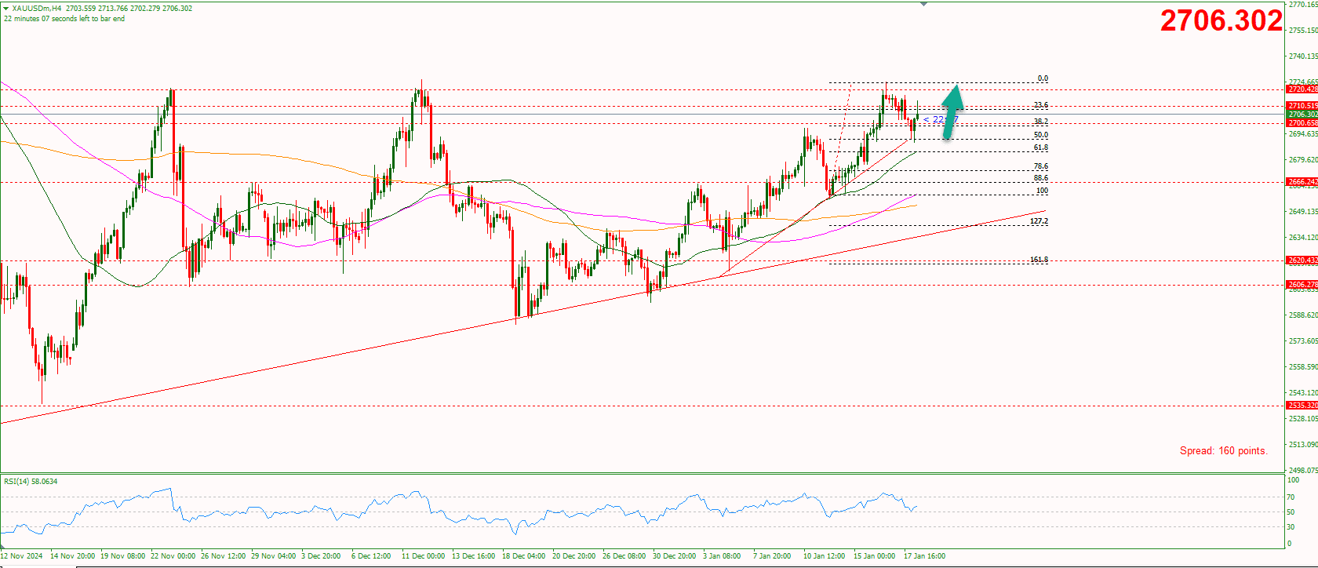Screen dimensions: 1318x568
Task: Click the large red 2706.302 price display
Action: pyautogui.click(x=1222, y=21)
